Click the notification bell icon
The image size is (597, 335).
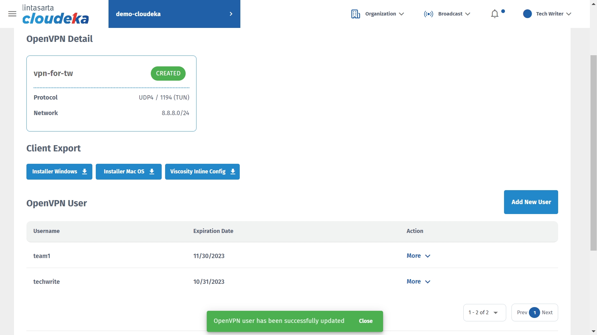coord(495,14)
